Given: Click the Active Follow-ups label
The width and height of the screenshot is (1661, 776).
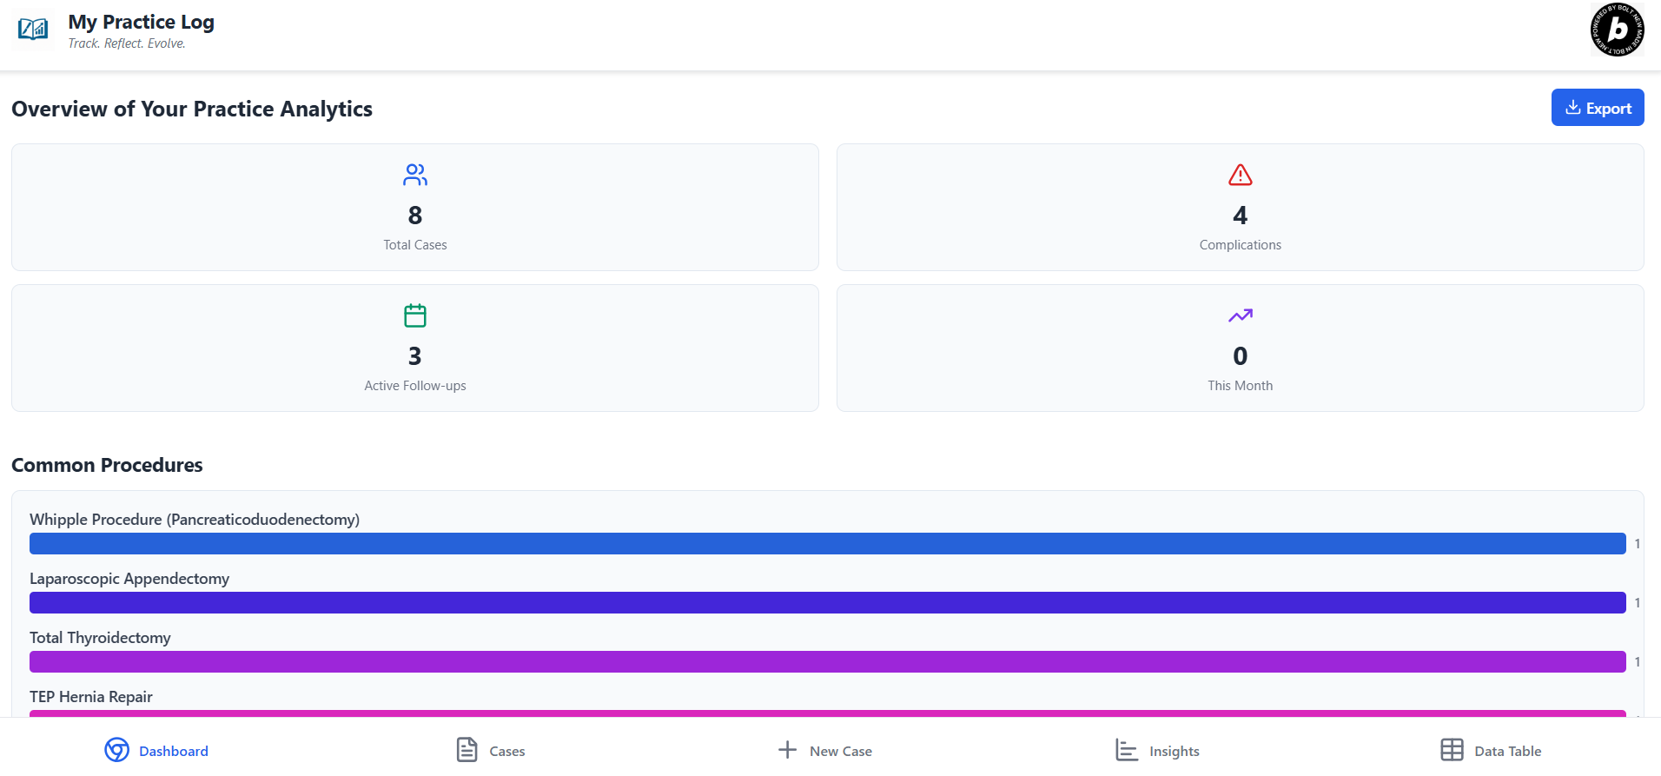Looking at the screenshot, I should [415, 386].
